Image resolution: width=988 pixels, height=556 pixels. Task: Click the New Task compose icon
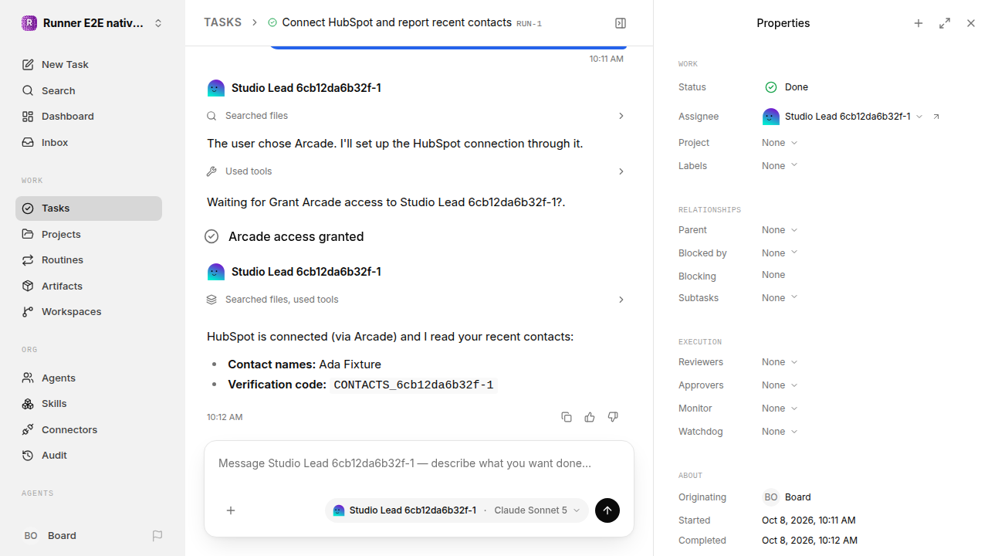click(28, 65)
